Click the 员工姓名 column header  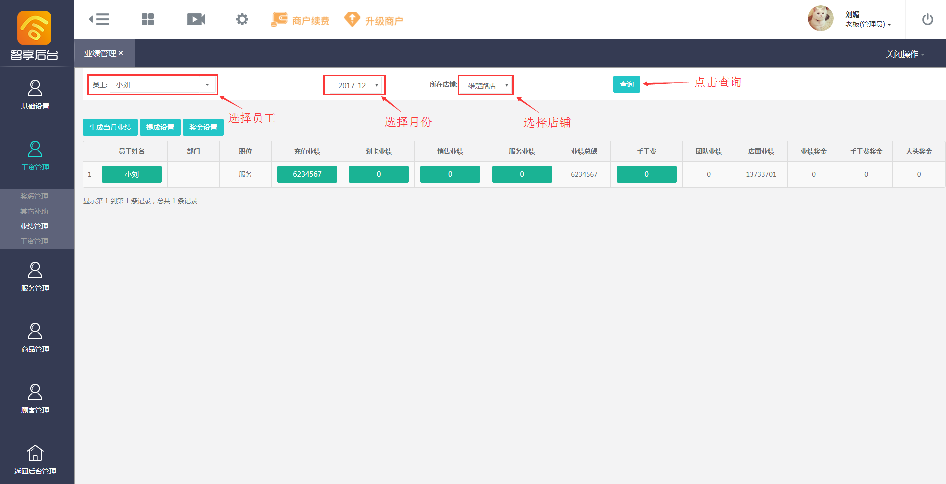click(x=132, y=151)
